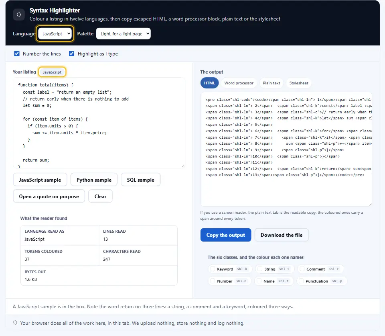Screen dimensions: 385x336
Task: Click the String shl-s colour swatch
Action: pos(260,269)
